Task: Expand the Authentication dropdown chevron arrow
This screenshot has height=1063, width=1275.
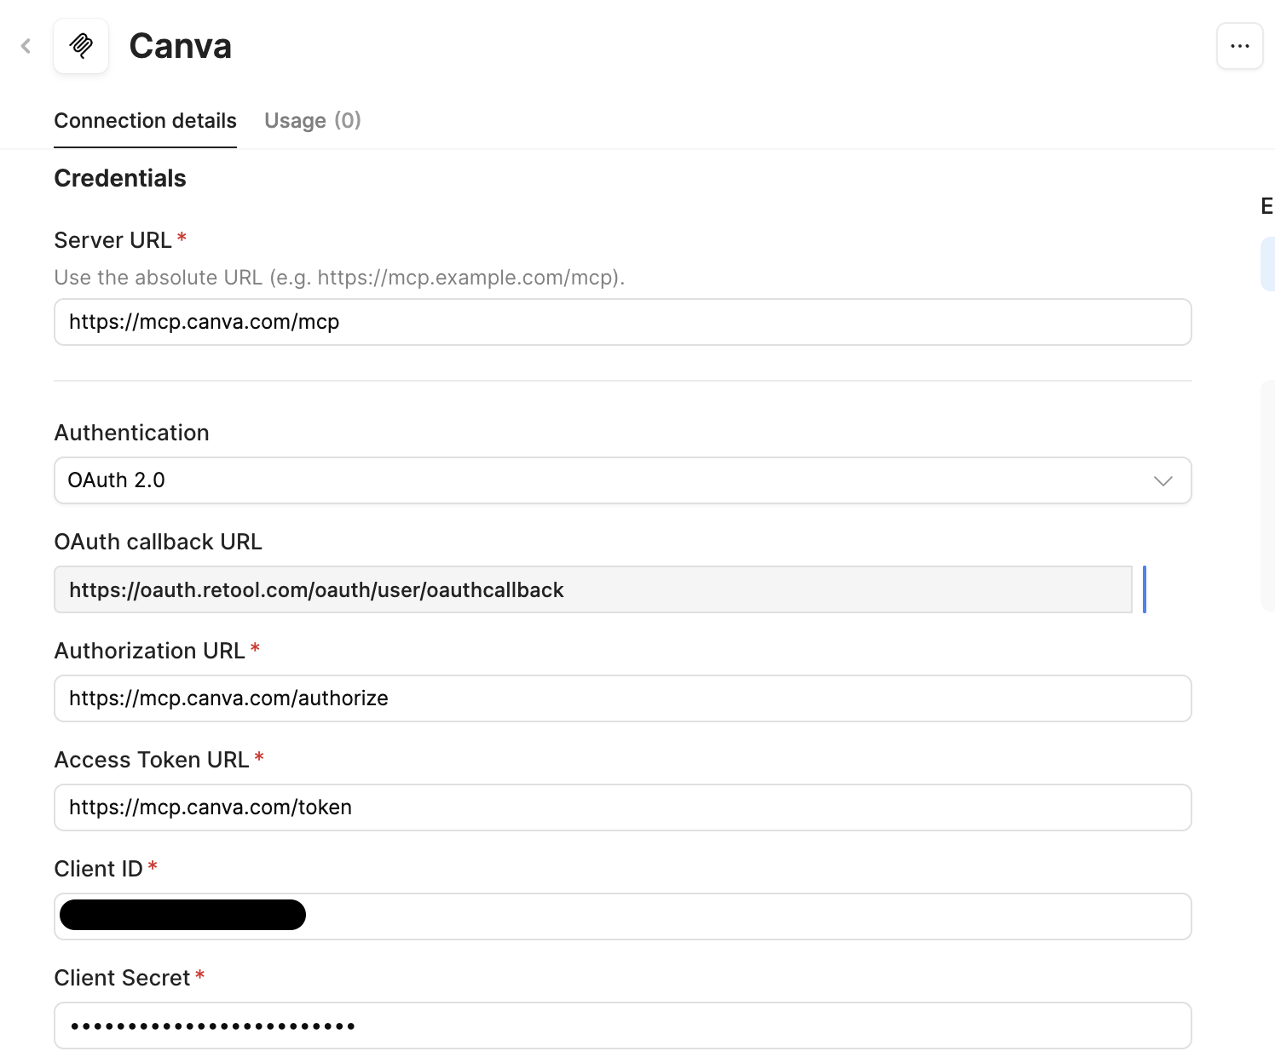Action: pyautogui.click(x=1162, y=481)
